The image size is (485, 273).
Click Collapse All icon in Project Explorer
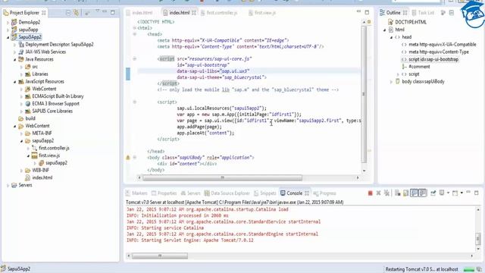click(x=68, y=13)
